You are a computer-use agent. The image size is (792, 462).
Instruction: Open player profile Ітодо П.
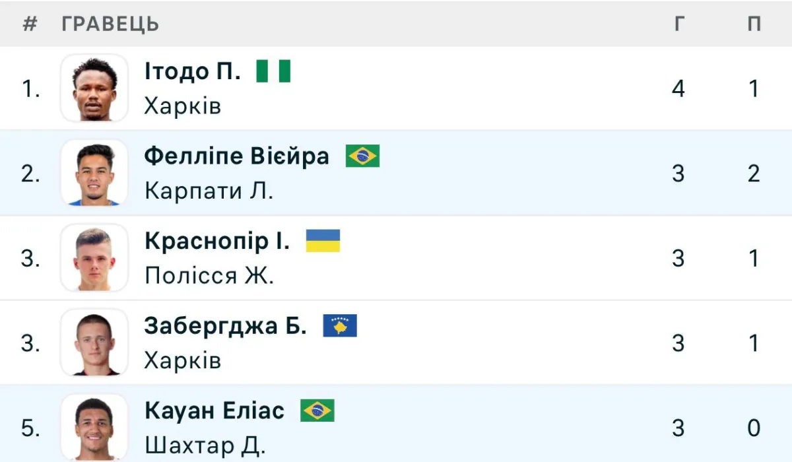tap(193, 71)
